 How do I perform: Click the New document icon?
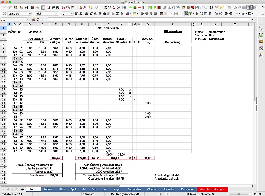pos(4,7)
